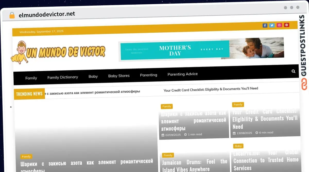Screen dimensions: 309x172
Task: Click the Trending News label
Action: [x=29, y=94]
